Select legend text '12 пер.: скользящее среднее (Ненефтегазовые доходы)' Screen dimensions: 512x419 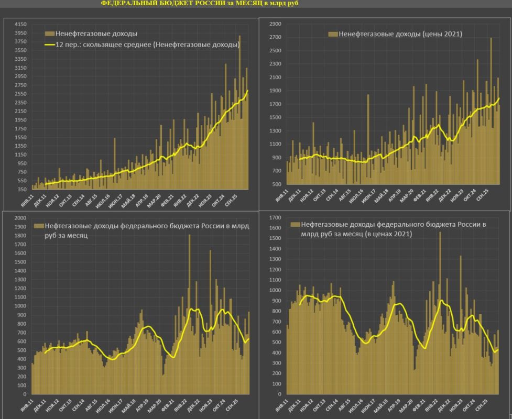point(148,45)
